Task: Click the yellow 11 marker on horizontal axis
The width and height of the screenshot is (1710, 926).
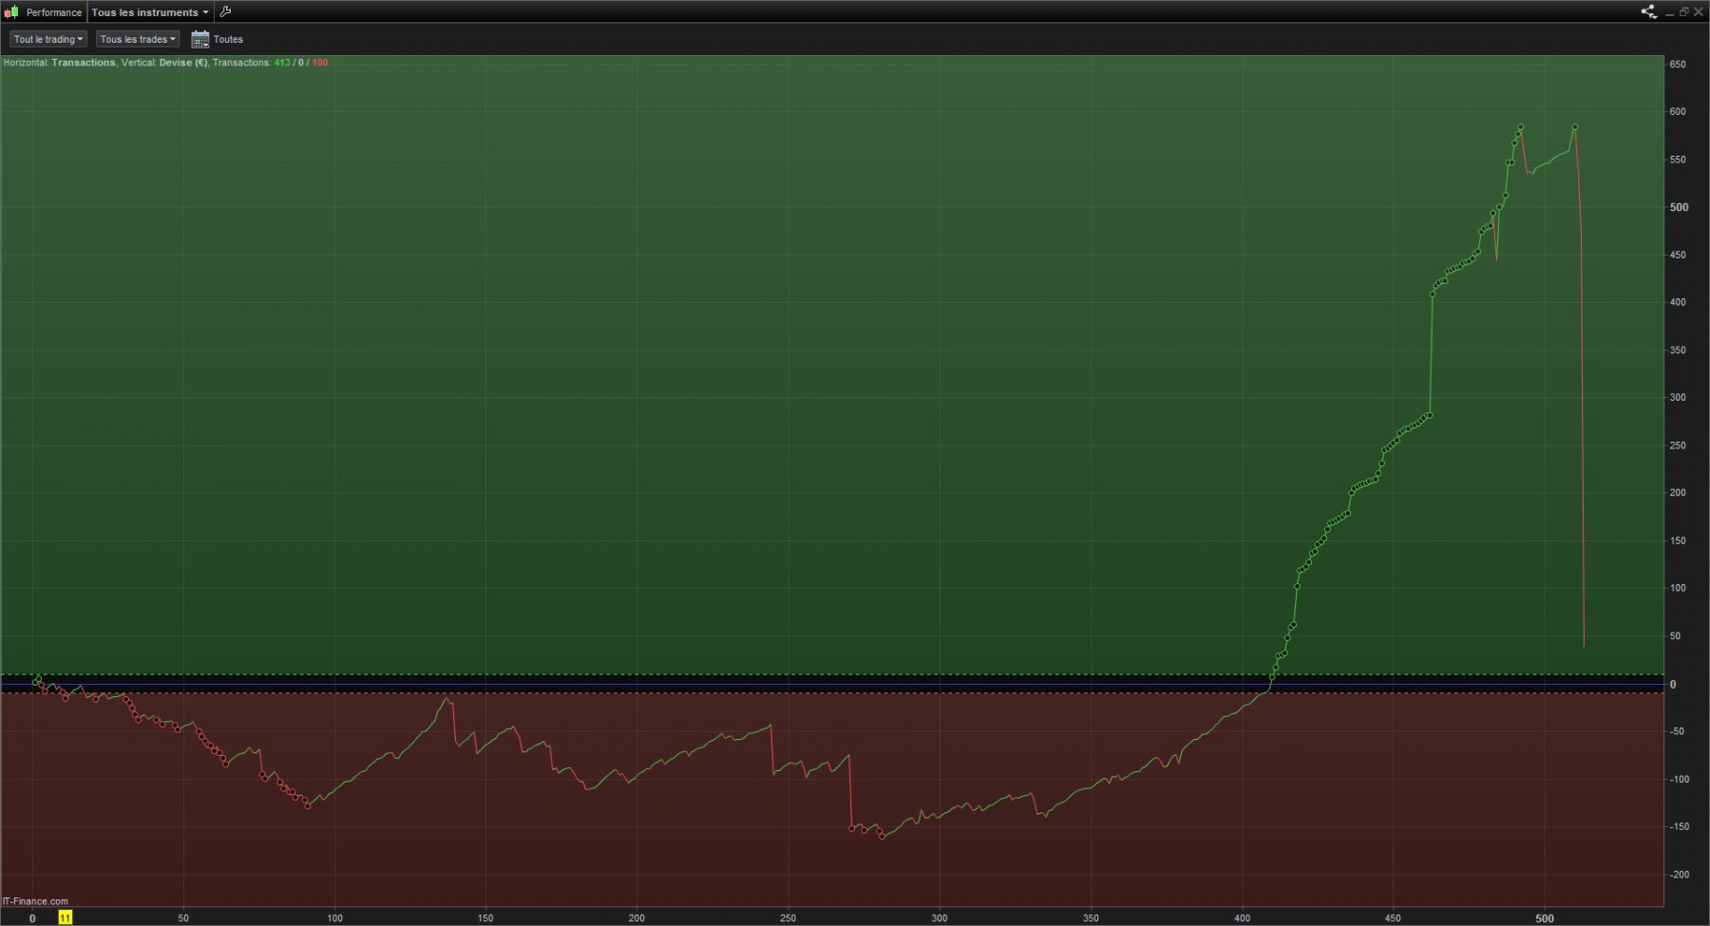Action: pyautogui.click(x=65, y=917)
